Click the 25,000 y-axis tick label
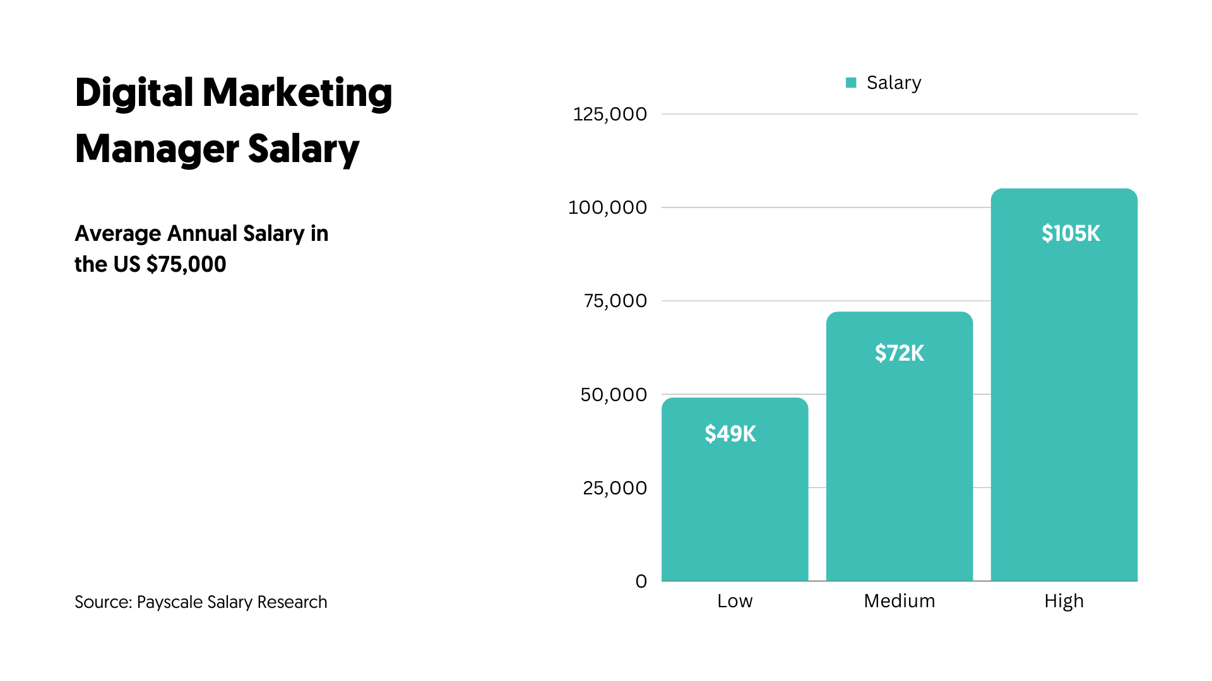The width and height of the screenshot is (1212, 681). pyautogui.click(x=615, y=488)
